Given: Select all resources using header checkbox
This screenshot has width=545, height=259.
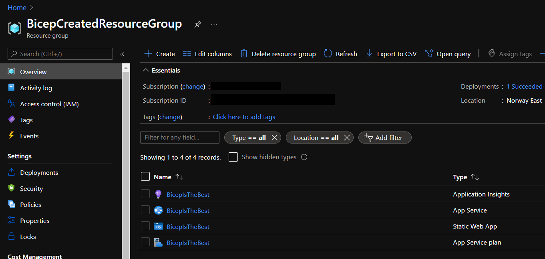Looking at the screenshot, I should point(145,177).
